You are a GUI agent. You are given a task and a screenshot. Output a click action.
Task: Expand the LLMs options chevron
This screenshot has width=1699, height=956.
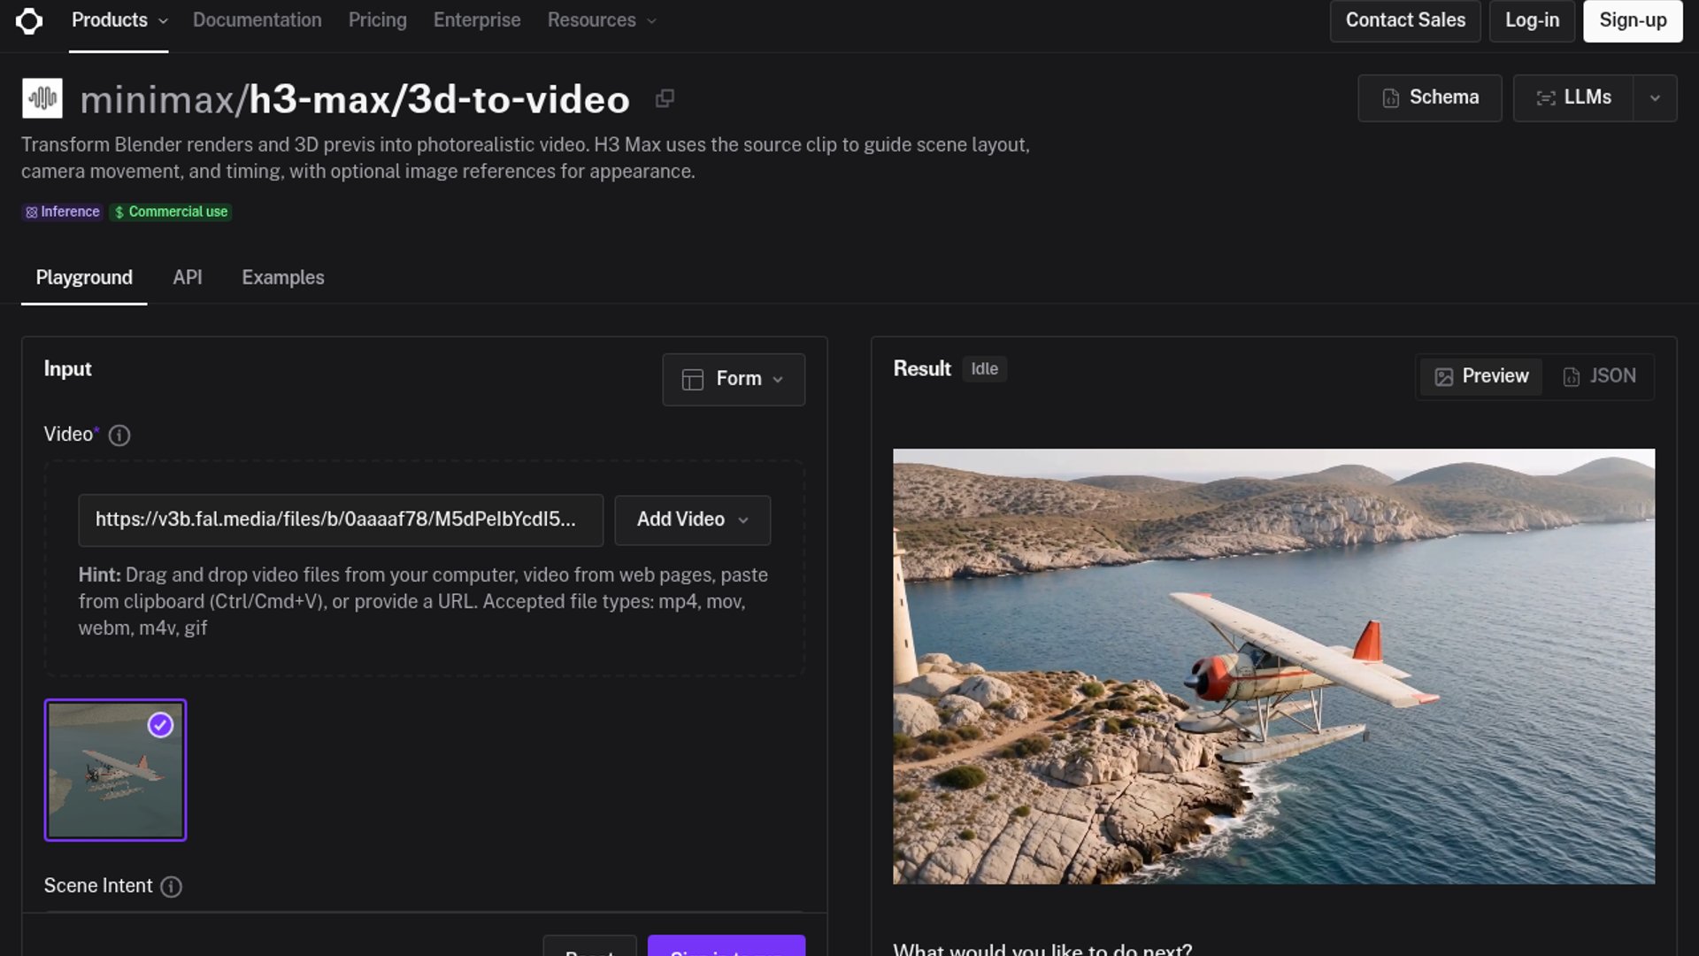click(1655, 98)
